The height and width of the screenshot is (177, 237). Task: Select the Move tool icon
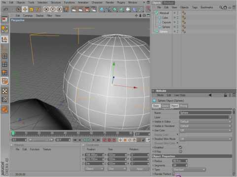(25, 9)
